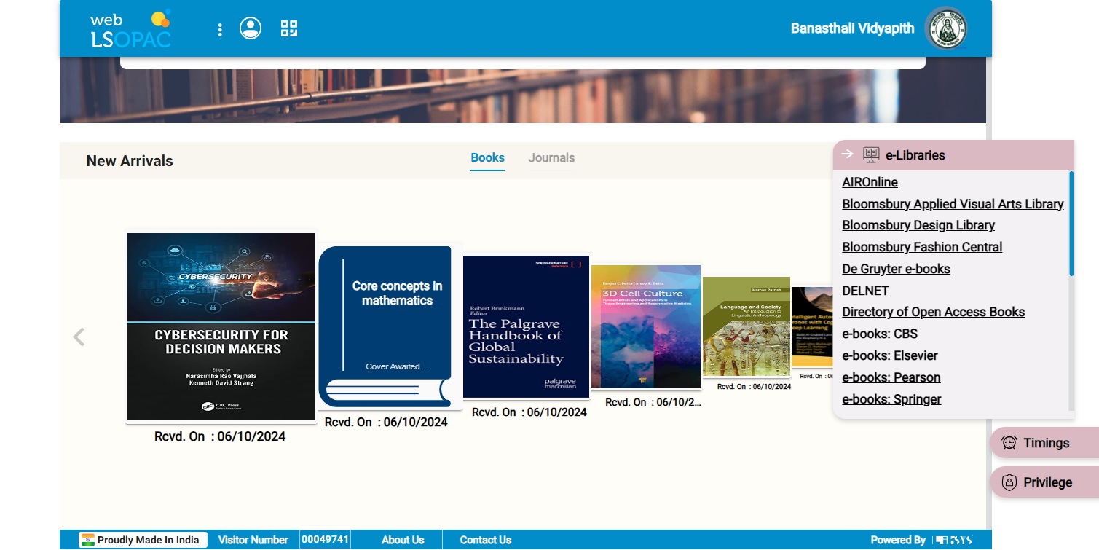This screenshot has width=1099, height=550.
Task: Open Palgrave Handbook of Global Sustainability cover
Action: 527,327
